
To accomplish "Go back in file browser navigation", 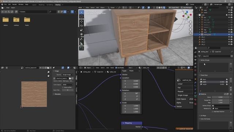I will pyautogui.click(x=3, y=12).
